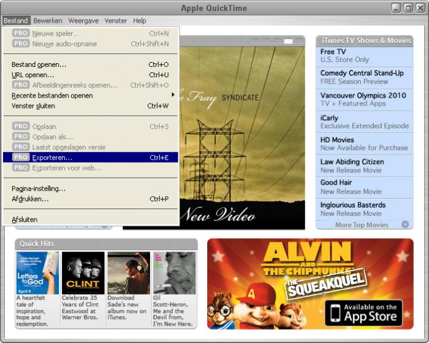Viewport: 429px width, 343px height.
Task: Choose Afsluiten to quit QuickTime
Action: tap(90, 220)
